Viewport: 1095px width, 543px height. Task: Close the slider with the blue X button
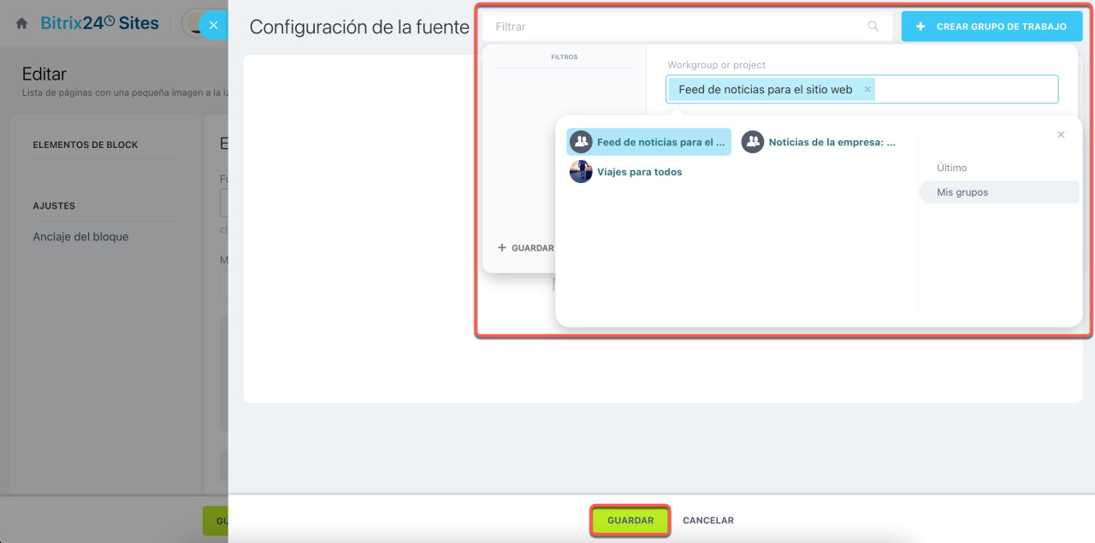coord(213,26)
